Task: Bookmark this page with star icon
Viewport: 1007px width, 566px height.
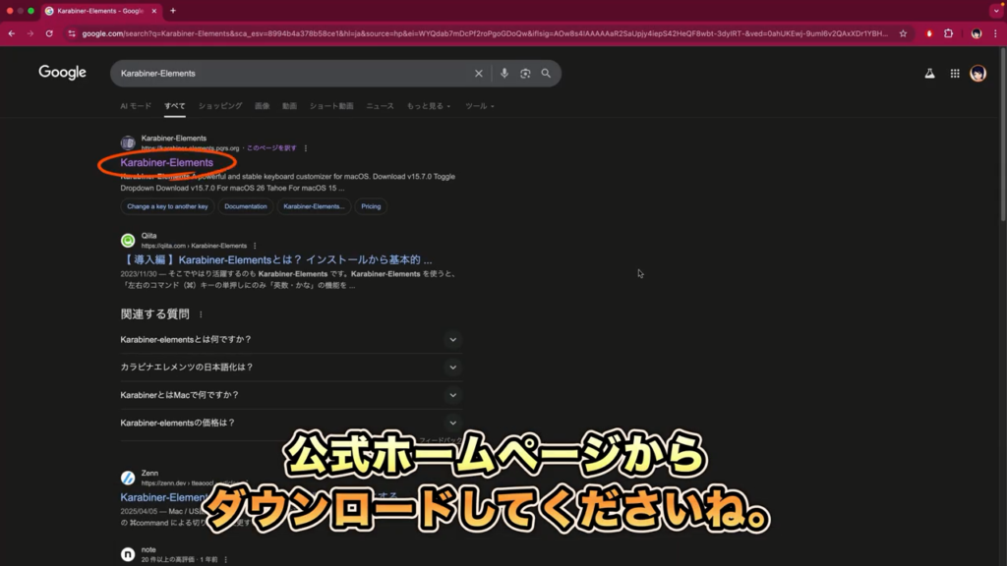Action: (903, 33)
